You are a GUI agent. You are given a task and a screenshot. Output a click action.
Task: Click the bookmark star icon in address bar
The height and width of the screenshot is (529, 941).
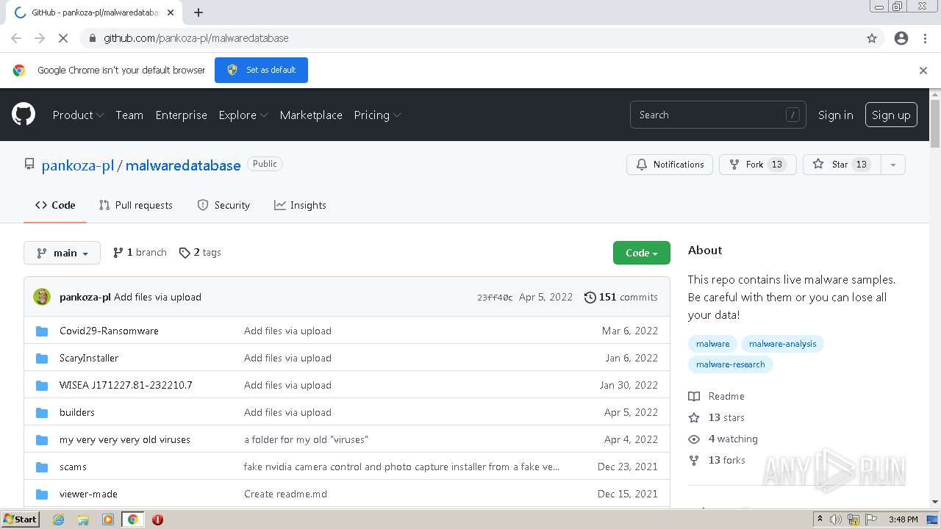click(x=872, y=38)
